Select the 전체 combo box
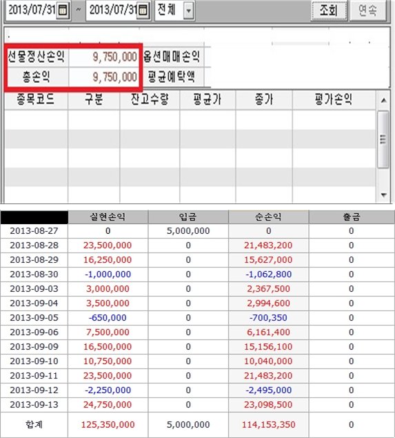Screen dimensions: 395x438 tap(174, 10)
